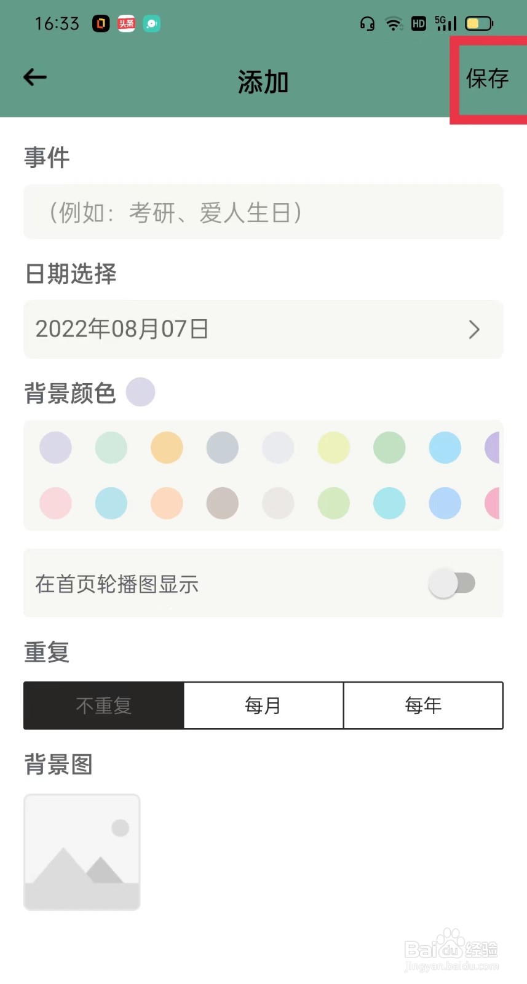Tap the 5G signal strength icon
This screenshot has width=527, height=984.
[x=446, y=23]
